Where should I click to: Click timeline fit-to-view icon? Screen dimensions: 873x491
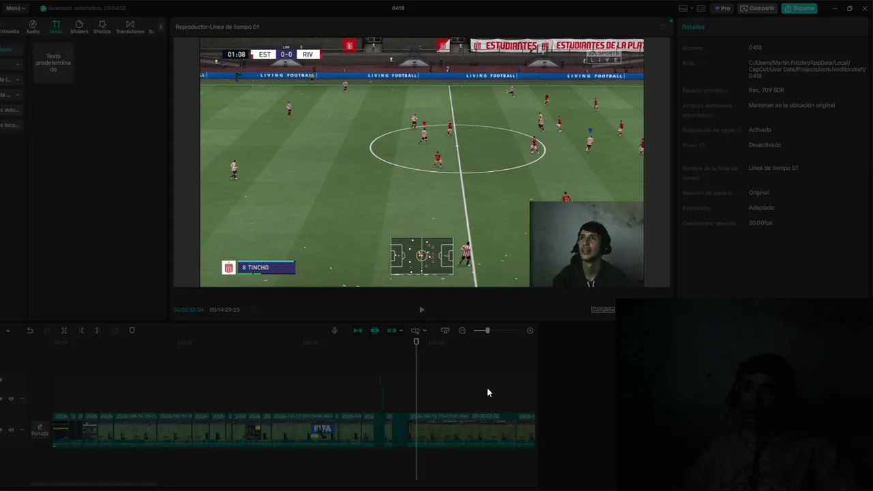pyautogui.click(x=445, y=331)
